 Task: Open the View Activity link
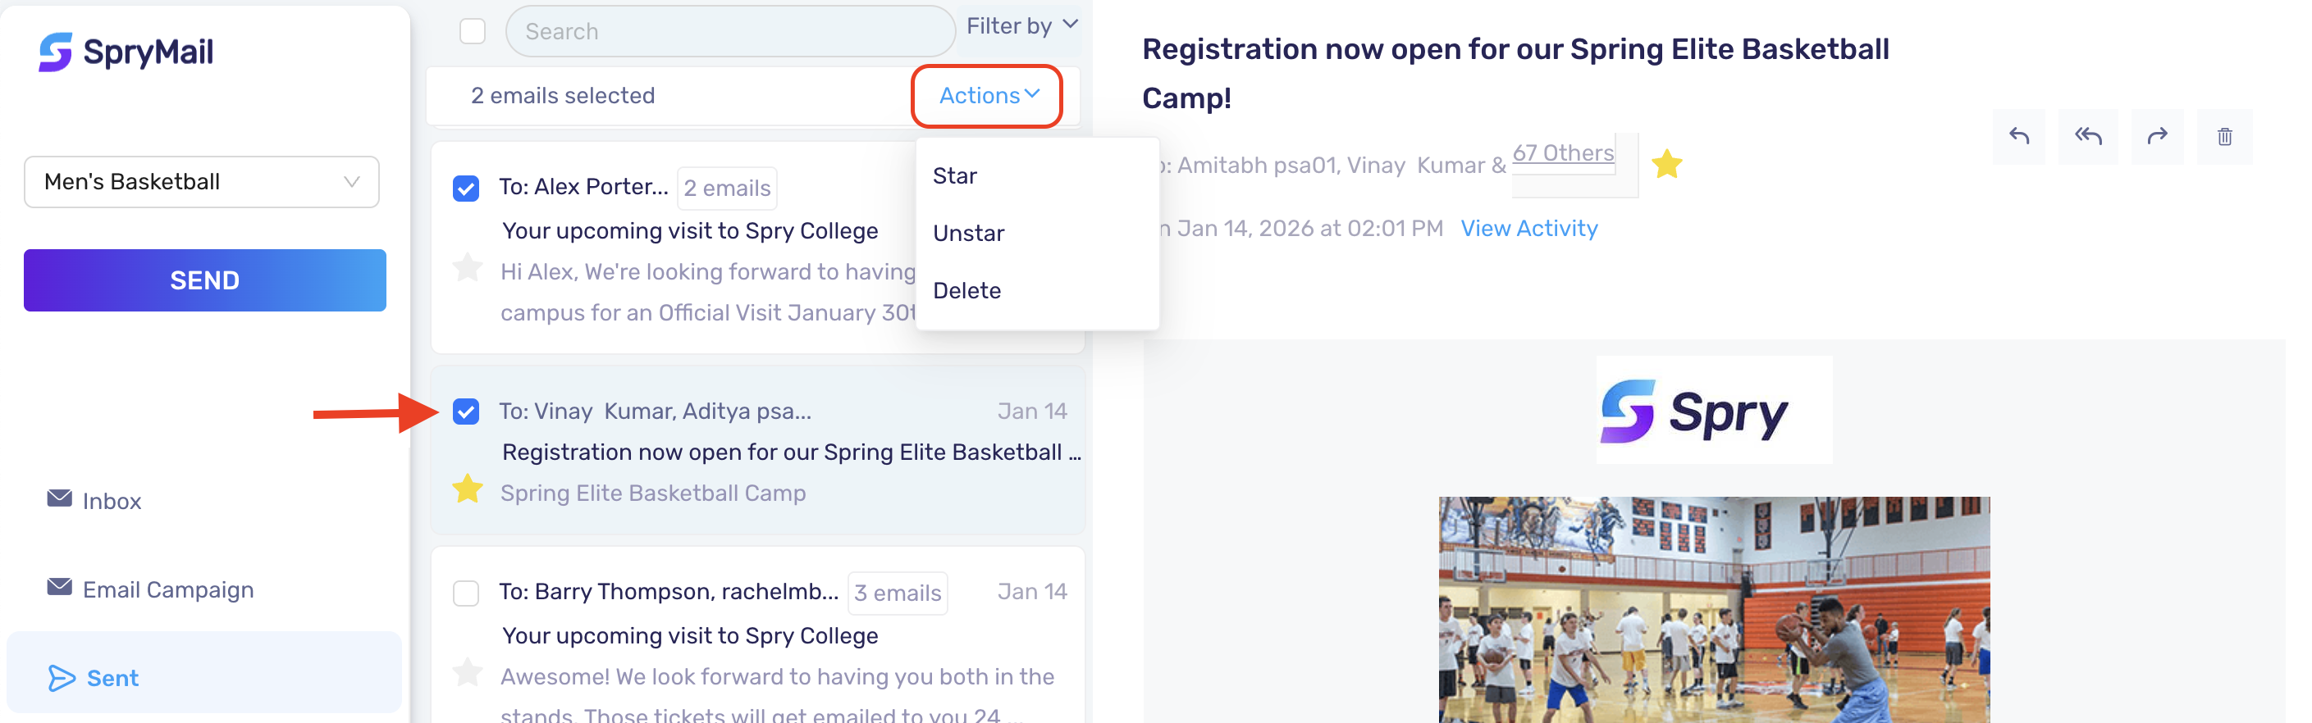1529,229
